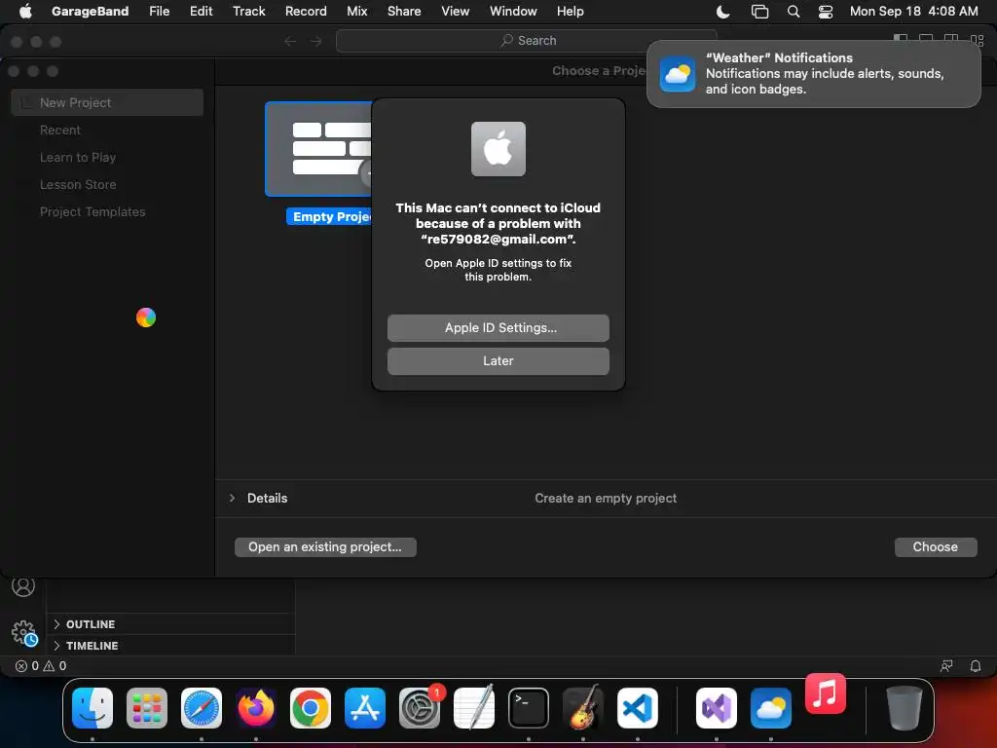997x748 pixels.
Task: Open the File menu
Action: [159, 11]
